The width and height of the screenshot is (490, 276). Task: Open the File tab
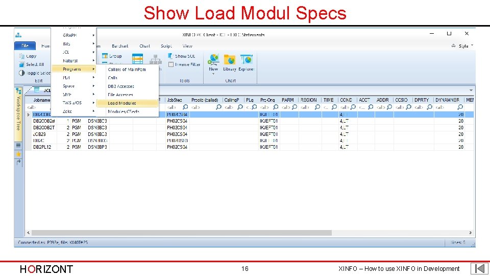tap(25, 46)
